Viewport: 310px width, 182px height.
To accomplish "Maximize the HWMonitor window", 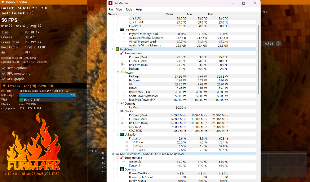I will click(x=244, y=3).
